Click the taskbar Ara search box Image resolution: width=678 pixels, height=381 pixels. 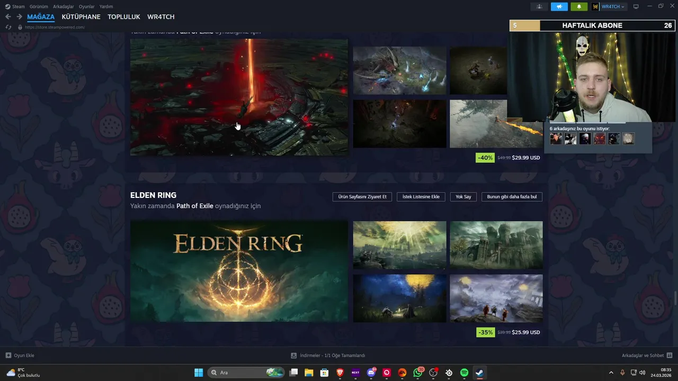246,373
